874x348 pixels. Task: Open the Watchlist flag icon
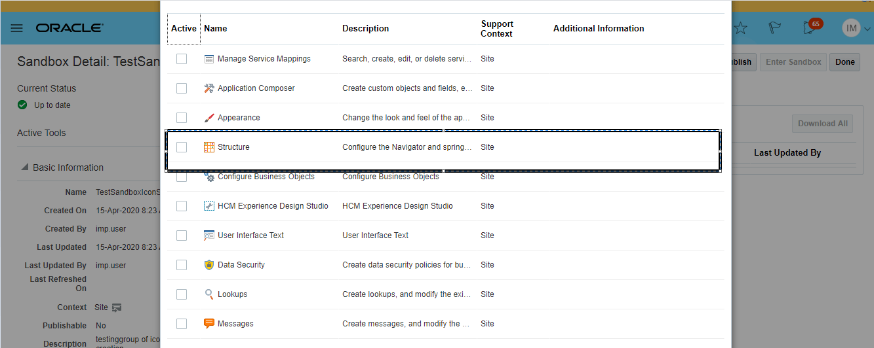(x=775, y=28)
